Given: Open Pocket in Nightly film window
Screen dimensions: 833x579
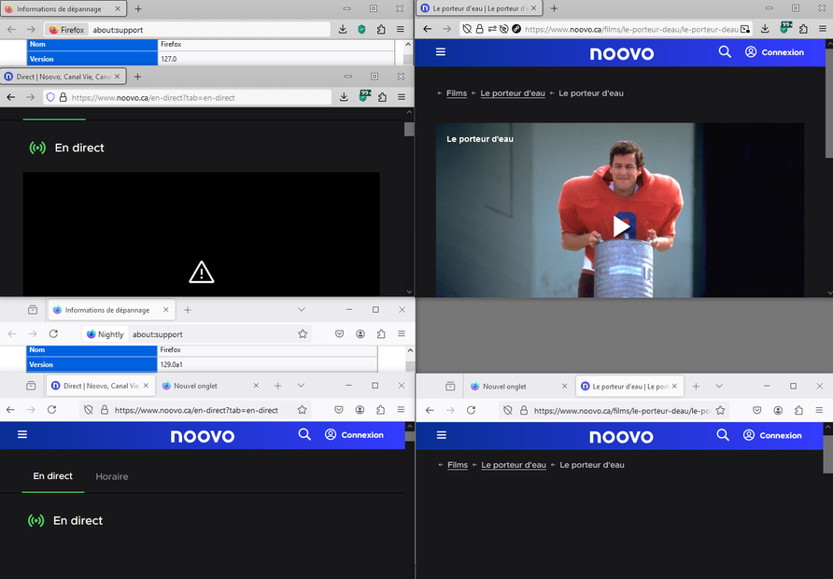Looking at the screenshot, I should point(757,410).
